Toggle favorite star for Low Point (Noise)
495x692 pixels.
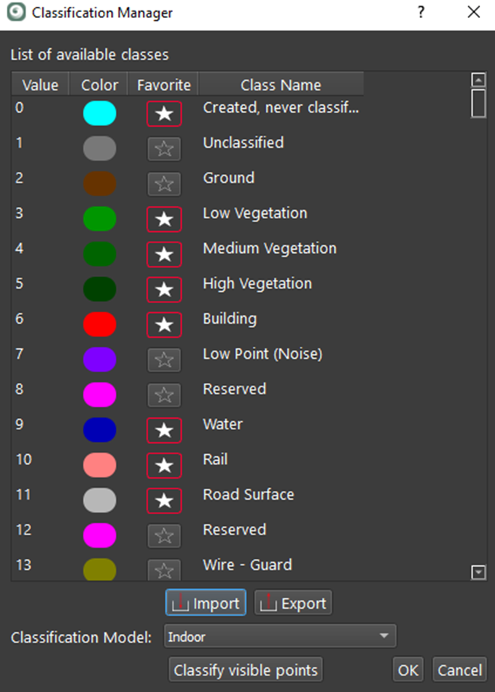coord(164,360)
